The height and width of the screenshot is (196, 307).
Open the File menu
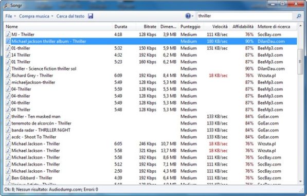point(9,16)
